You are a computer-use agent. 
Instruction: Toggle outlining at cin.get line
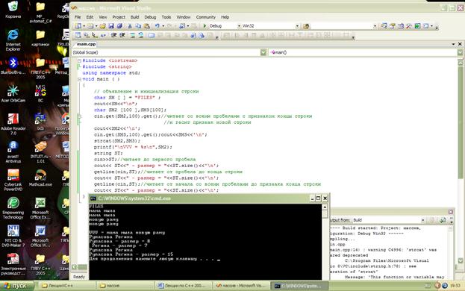(79, 116)
